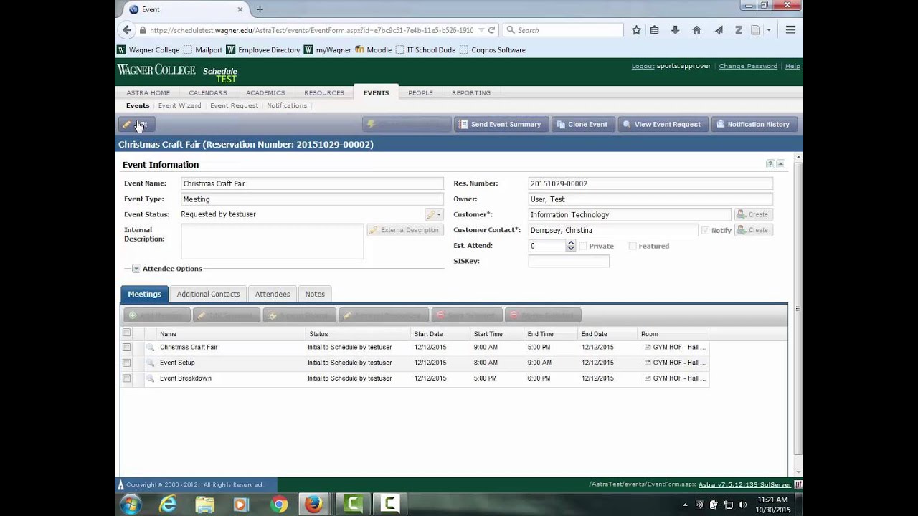Launch Google Chrome from taskbar

coord(279,505)
